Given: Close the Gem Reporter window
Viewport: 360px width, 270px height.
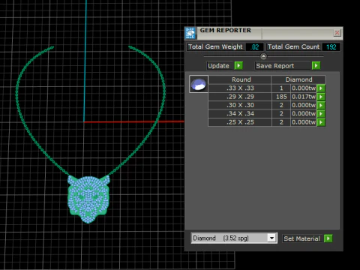Looking at the screenshot, I should [337, 33].
